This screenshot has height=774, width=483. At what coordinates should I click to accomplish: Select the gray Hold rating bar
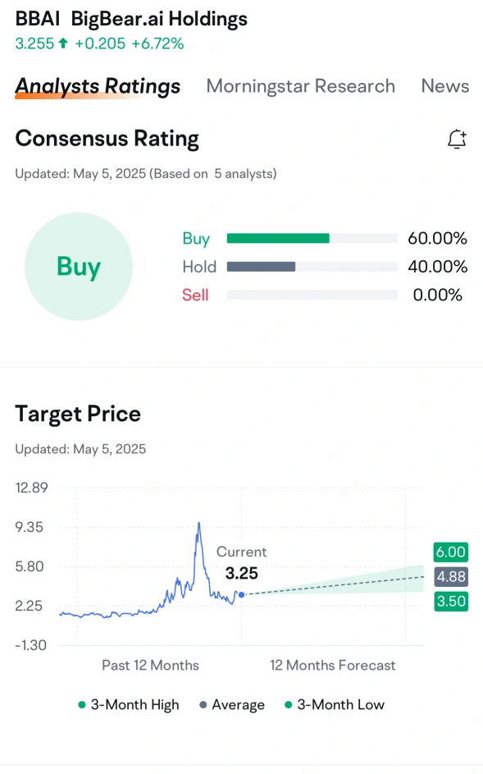point(261,267)
